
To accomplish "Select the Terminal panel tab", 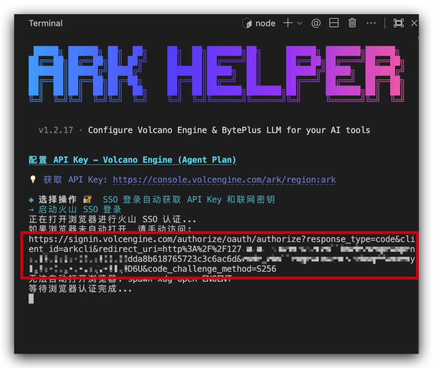I will pyautogui.click(x=46, y=23).
